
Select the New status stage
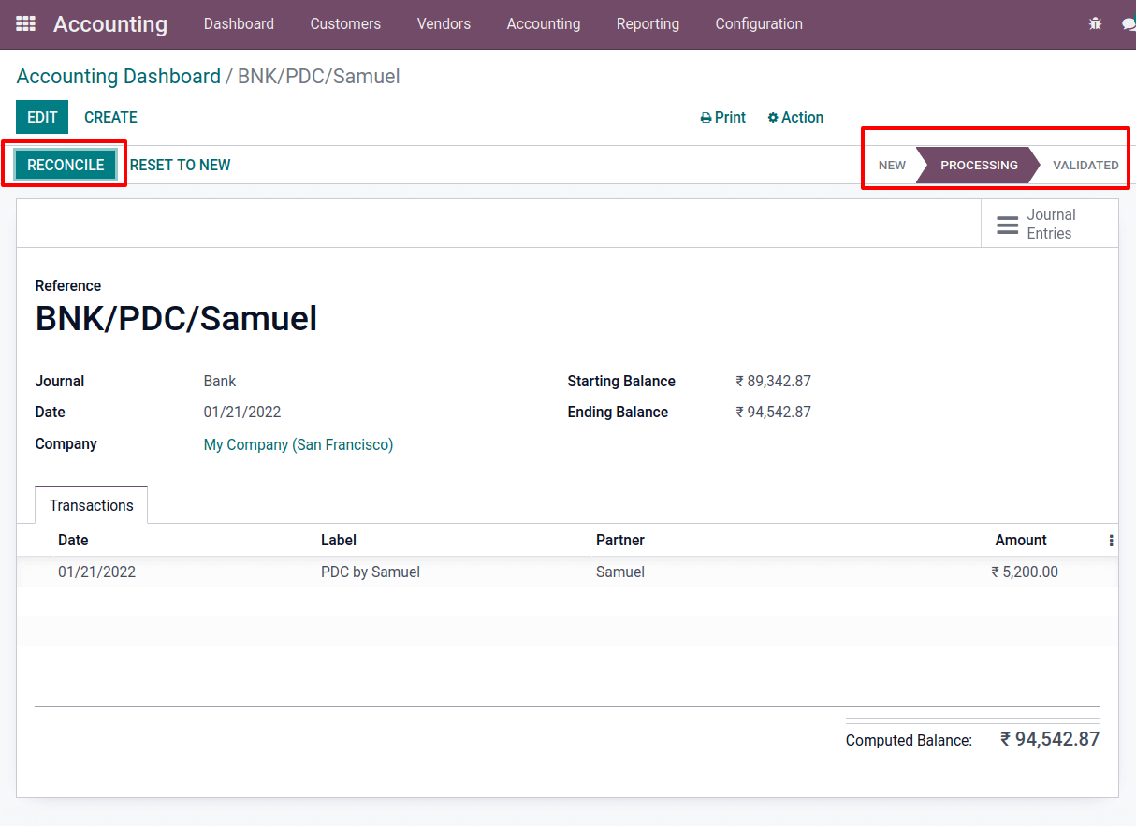(892, 165)
